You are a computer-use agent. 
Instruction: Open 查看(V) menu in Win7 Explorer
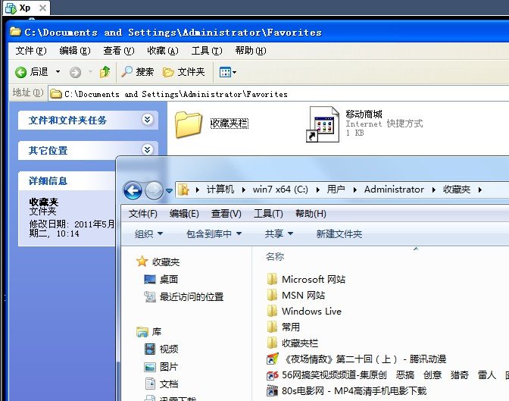point(226,214)
